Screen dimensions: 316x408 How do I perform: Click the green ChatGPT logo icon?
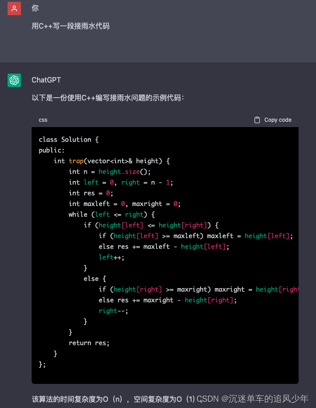[x=14, y=80]
